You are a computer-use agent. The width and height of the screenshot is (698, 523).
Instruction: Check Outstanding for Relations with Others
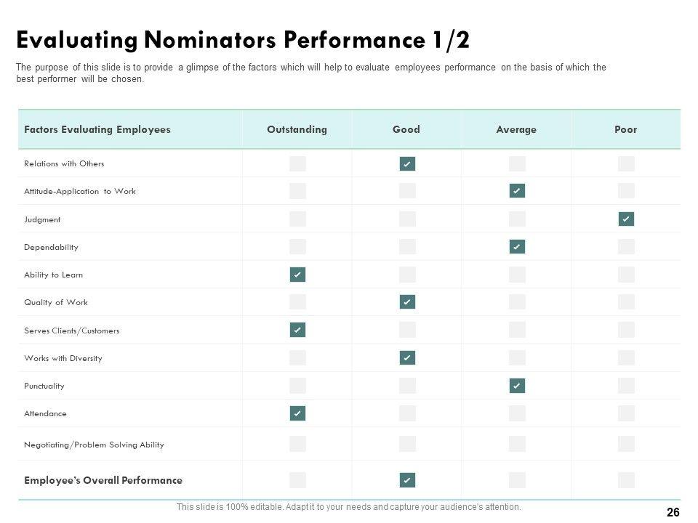point(297,163)
